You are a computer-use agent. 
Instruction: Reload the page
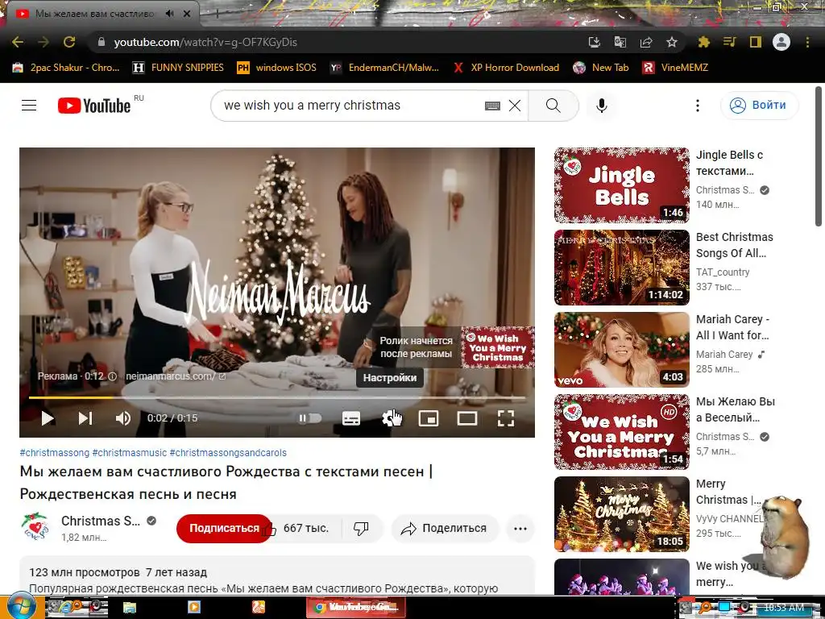point(69,42)
